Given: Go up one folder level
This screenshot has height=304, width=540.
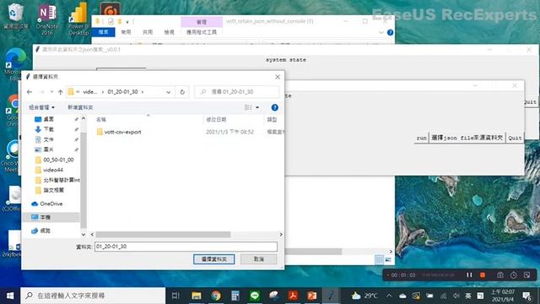Looking at the screenshot, I should click(60, 92).
